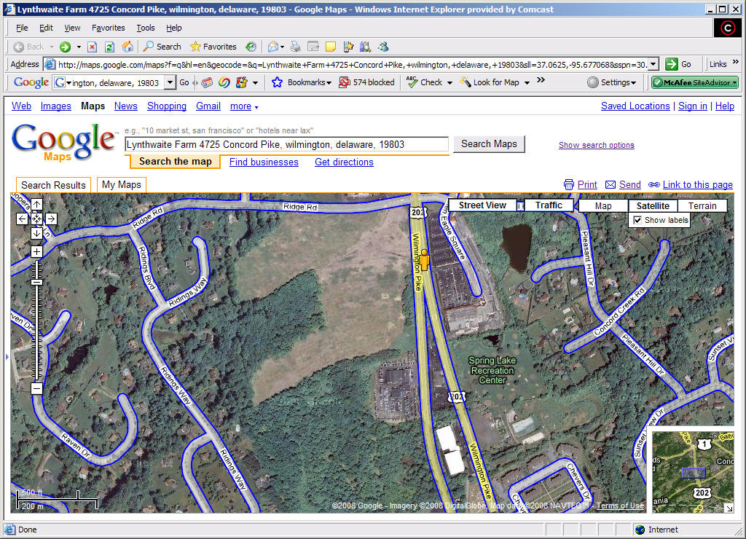Open the Check options dropdown arrow

tap(449, 83)
